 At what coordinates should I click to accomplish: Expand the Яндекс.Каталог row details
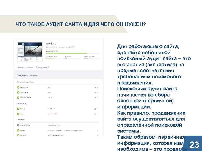[98, 125]
